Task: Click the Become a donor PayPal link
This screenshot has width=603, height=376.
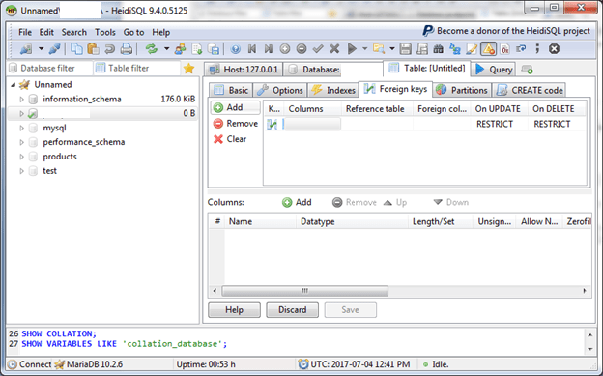Action: pyautogui.click(x=506, y=31)
